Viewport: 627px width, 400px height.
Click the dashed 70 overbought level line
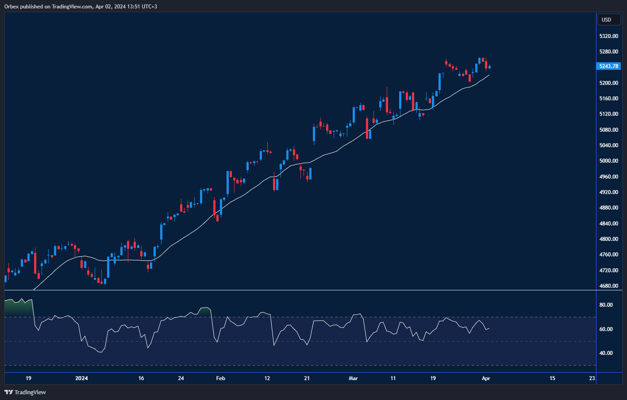point(265,317)
